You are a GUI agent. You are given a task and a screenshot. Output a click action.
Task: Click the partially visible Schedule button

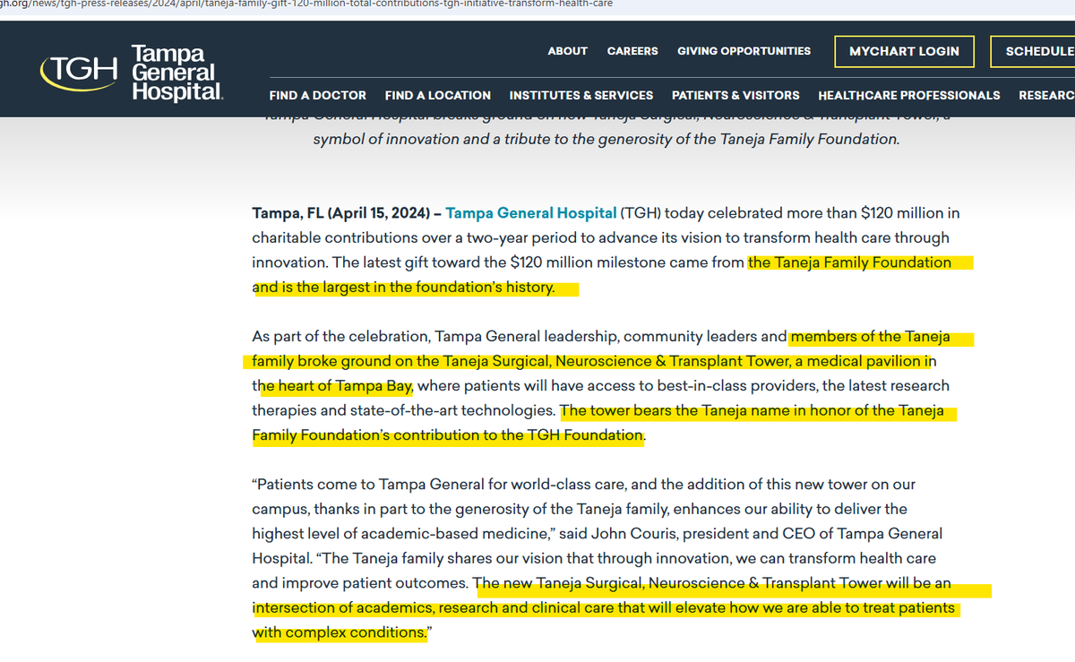coord(1033,51)
